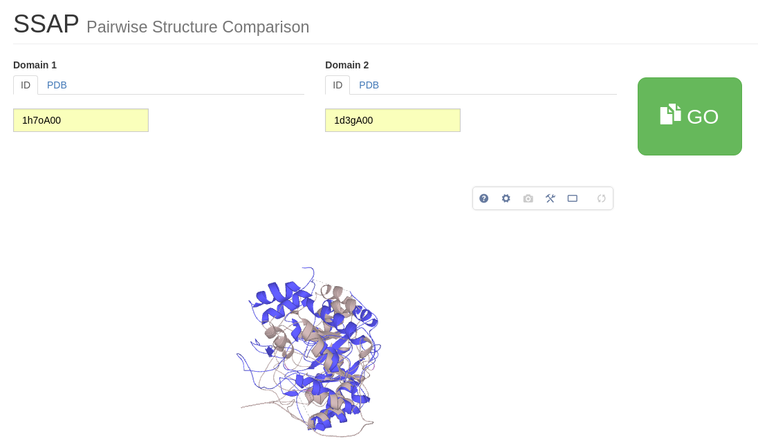758x445 pixels.
Task: Click the documents icon on GO button
Action: (670, 115)
